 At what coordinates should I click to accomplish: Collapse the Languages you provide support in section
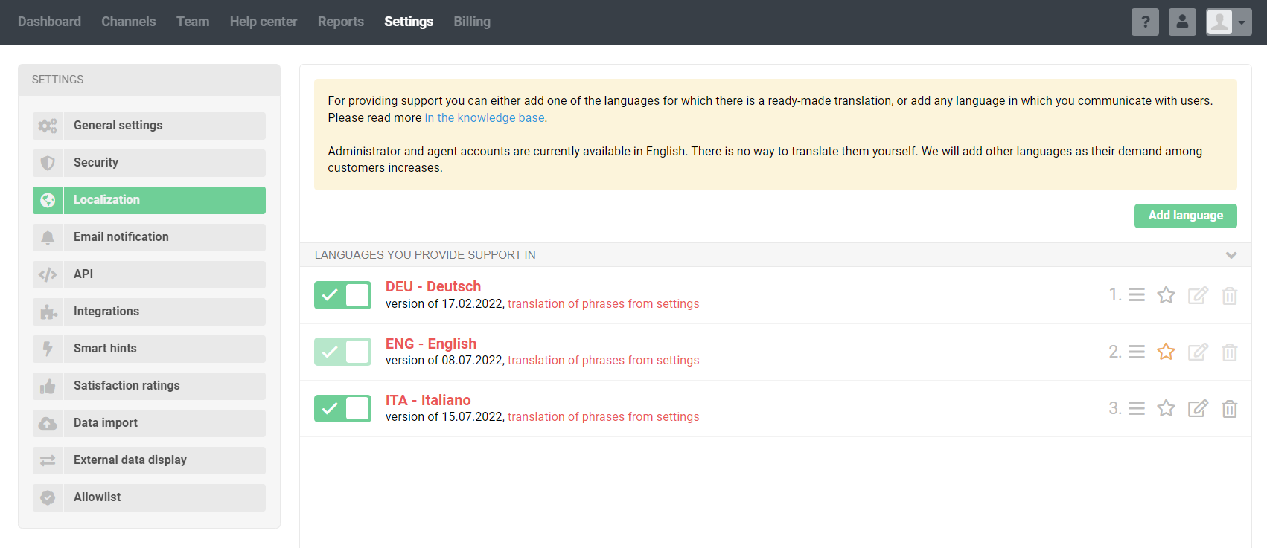coord(1231,255)
